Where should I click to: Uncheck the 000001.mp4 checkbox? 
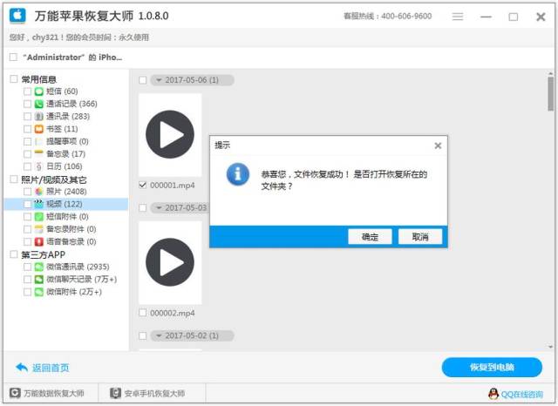point(143,185)
